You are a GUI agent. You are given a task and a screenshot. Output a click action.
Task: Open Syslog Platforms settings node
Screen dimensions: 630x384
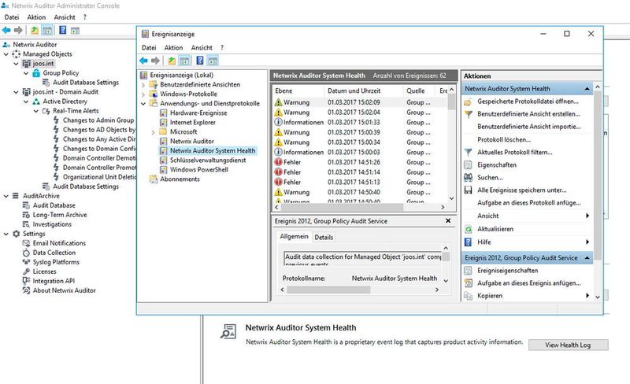pyautogui.click(x=56, y=262)
